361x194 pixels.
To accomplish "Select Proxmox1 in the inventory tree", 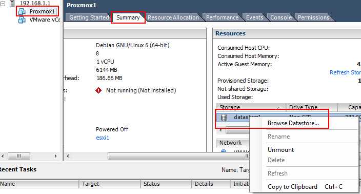I will coord(42,11).
